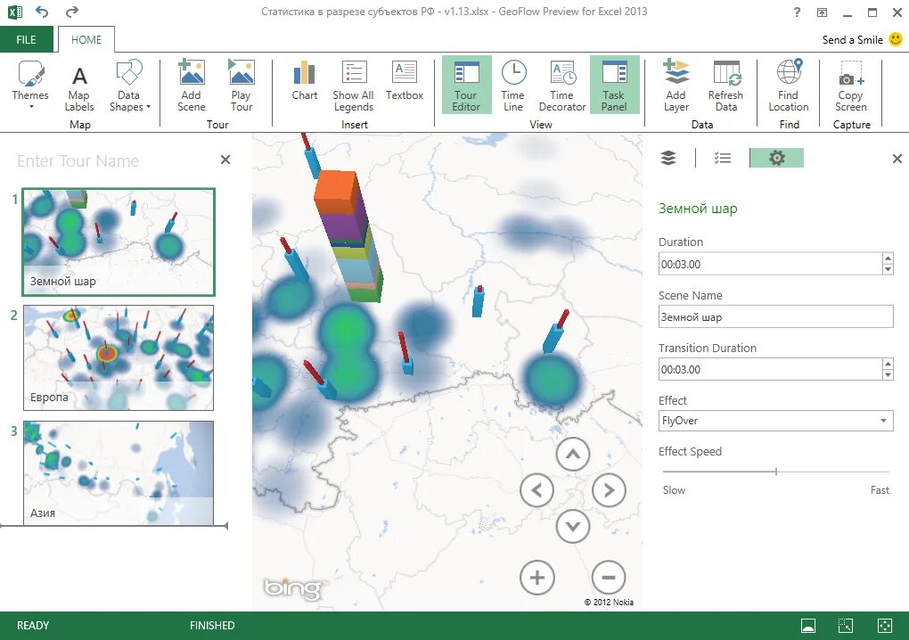Tilt map down
The width and height of the screenshot is (909, 640).
click(x=573, y=527)
